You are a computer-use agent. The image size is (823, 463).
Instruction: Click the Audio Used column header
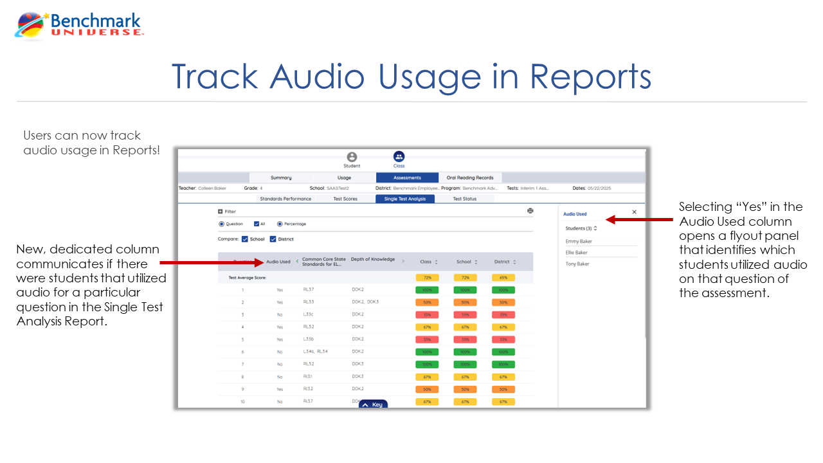click(x=278, y=262)
